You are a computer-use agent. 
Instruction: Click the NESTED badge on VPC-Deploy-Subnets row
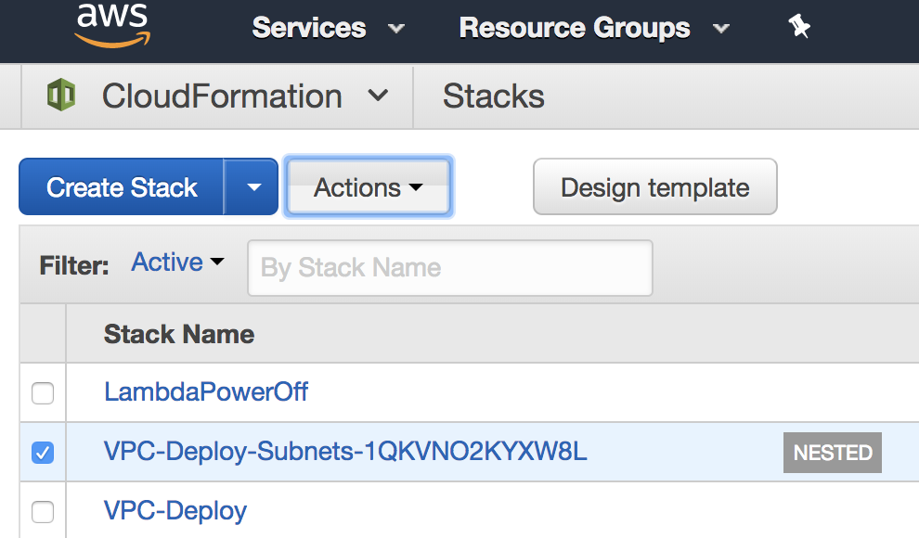point(832,453)
